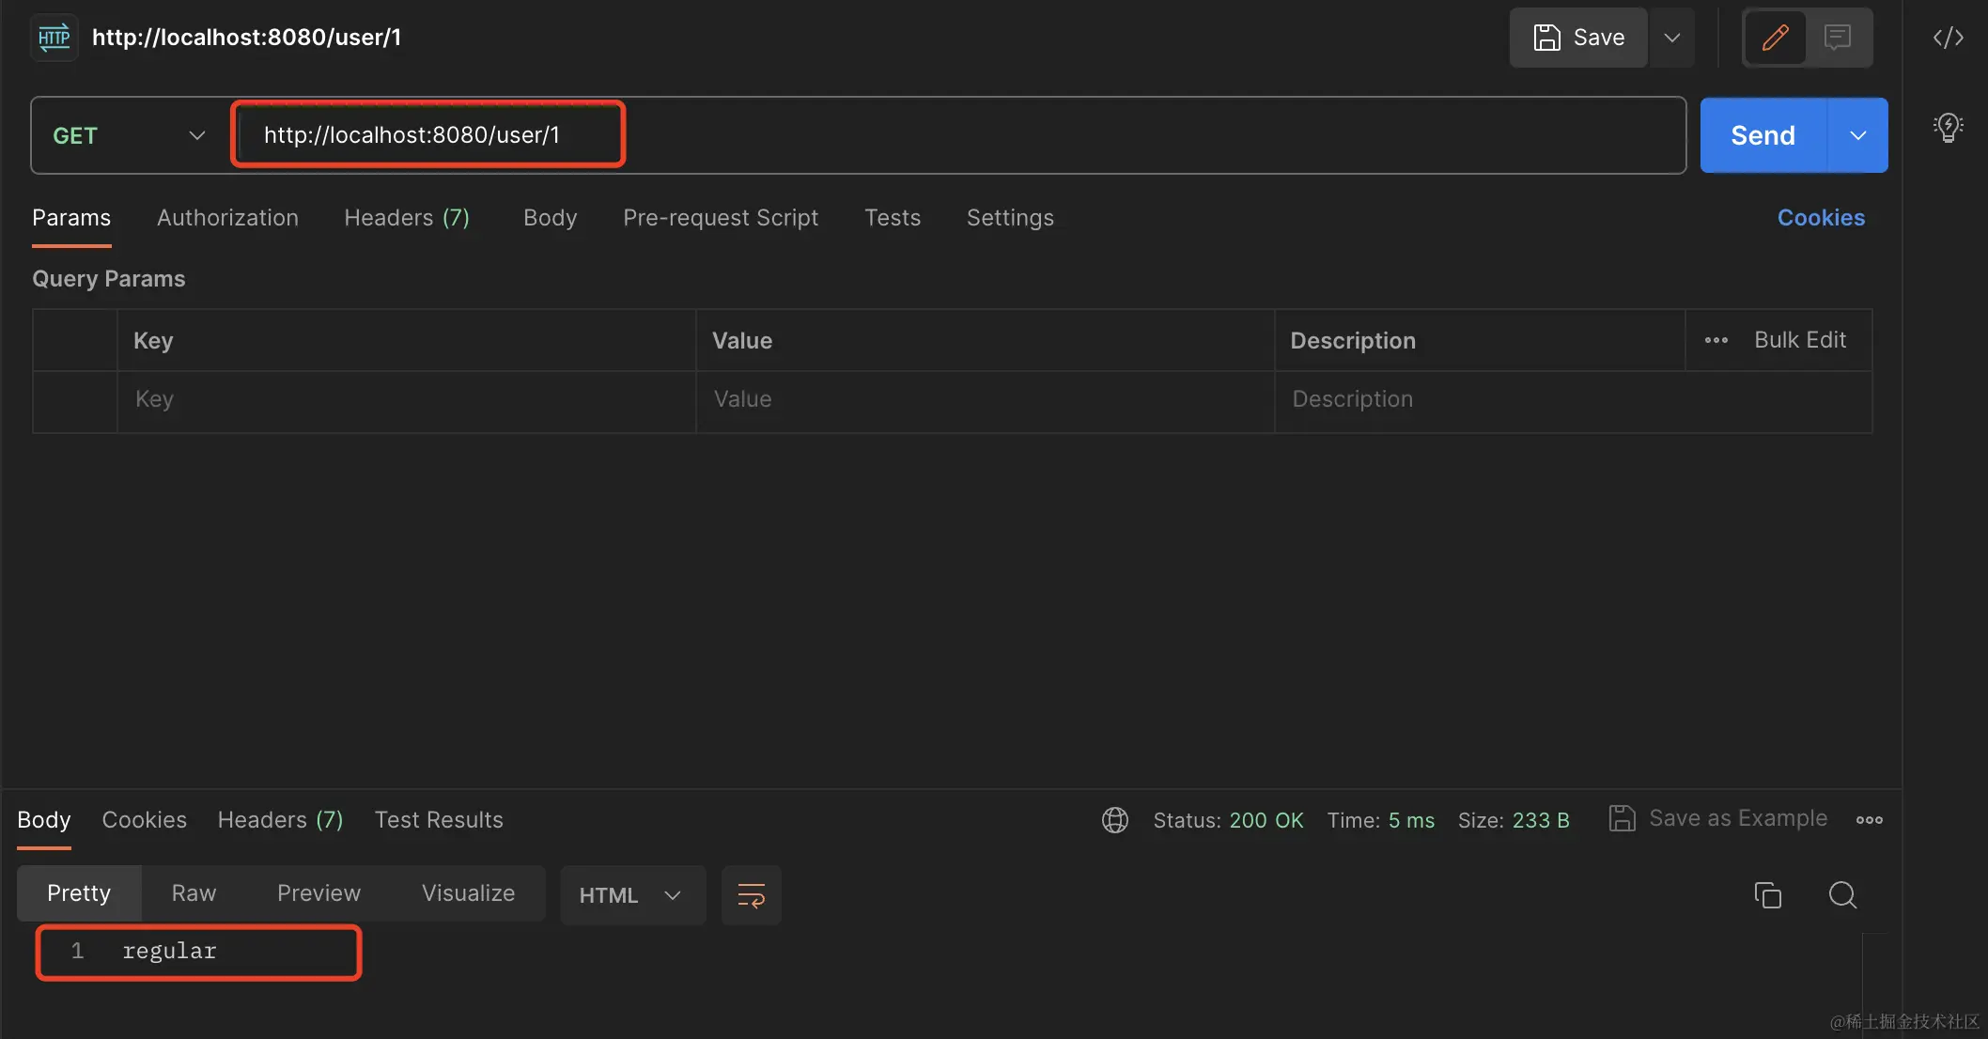The height and width of the screenshot is (1039, 1988).
Task: Open the lightbulb info panel icon
Action: [x=1948, y=127]
